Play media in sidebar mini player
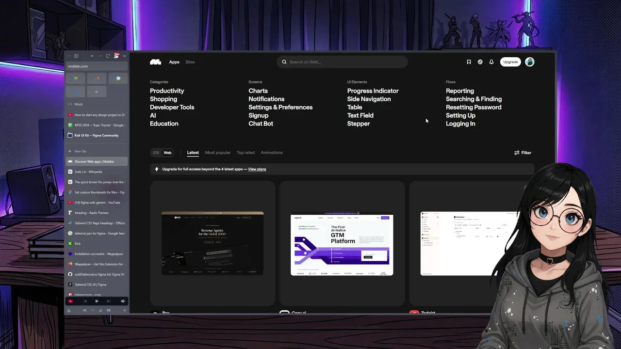 (x=97, y=301)
